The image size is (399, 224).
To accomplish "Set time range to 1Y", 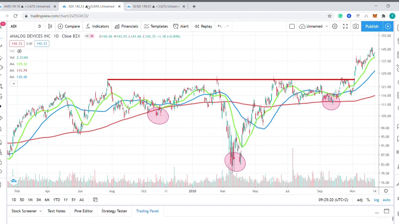I will (x=65, y=200).
